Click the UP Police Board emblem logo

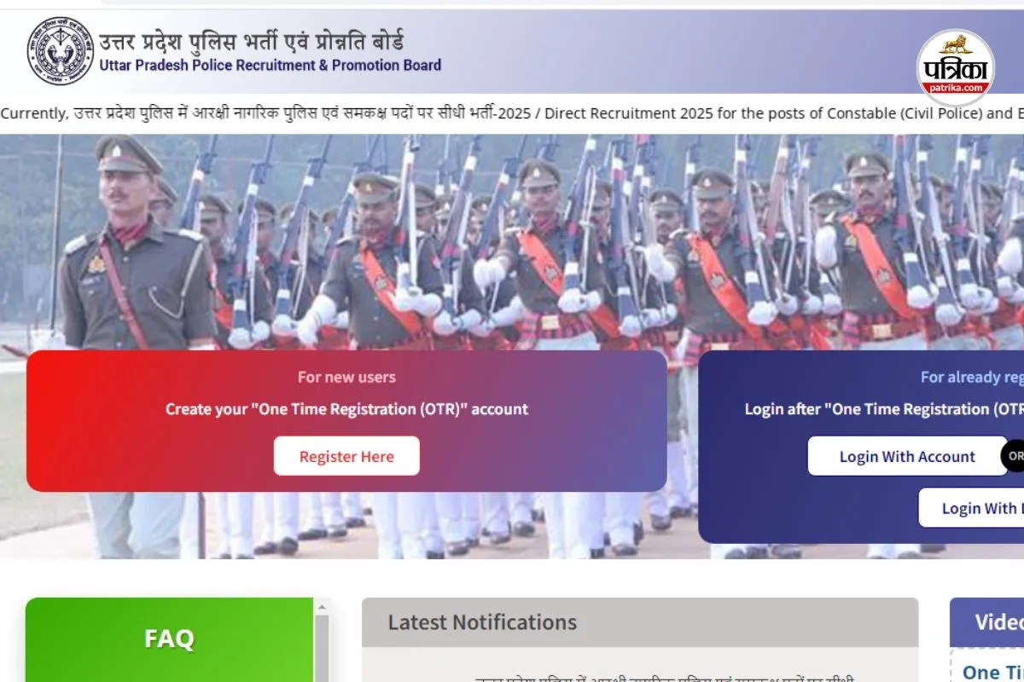(x=61, y=52)
